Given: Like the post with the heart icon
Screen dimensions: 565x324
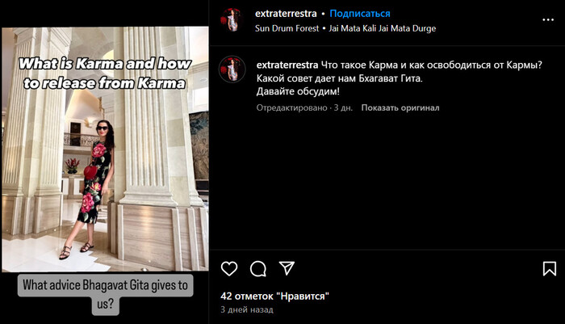Looking at the screenshot, I should (229, 268).
